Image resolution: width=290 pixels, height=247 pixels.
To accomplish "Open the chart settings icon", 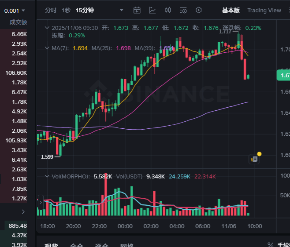I will (x=183, y=10).
